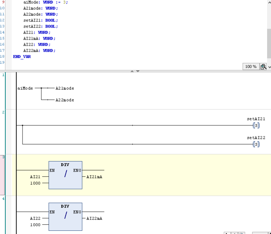271x234 pixels.
Task: Click the zoom magnifier icon in declaration editor
Action: [x=263, y=67]
